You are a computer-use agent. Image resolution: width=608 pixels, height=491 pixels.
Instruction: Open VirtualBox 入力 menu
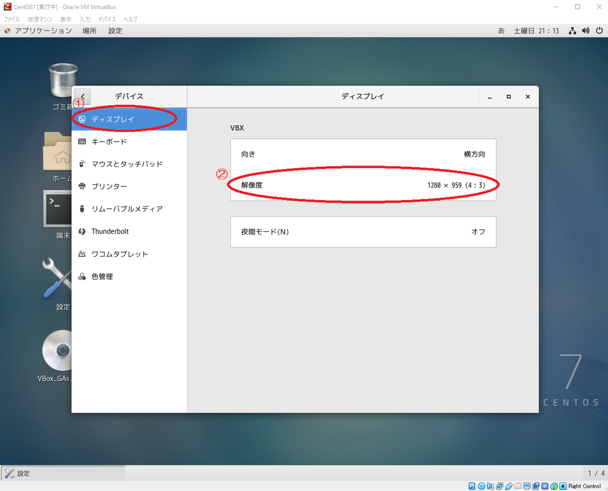(85, 19)
